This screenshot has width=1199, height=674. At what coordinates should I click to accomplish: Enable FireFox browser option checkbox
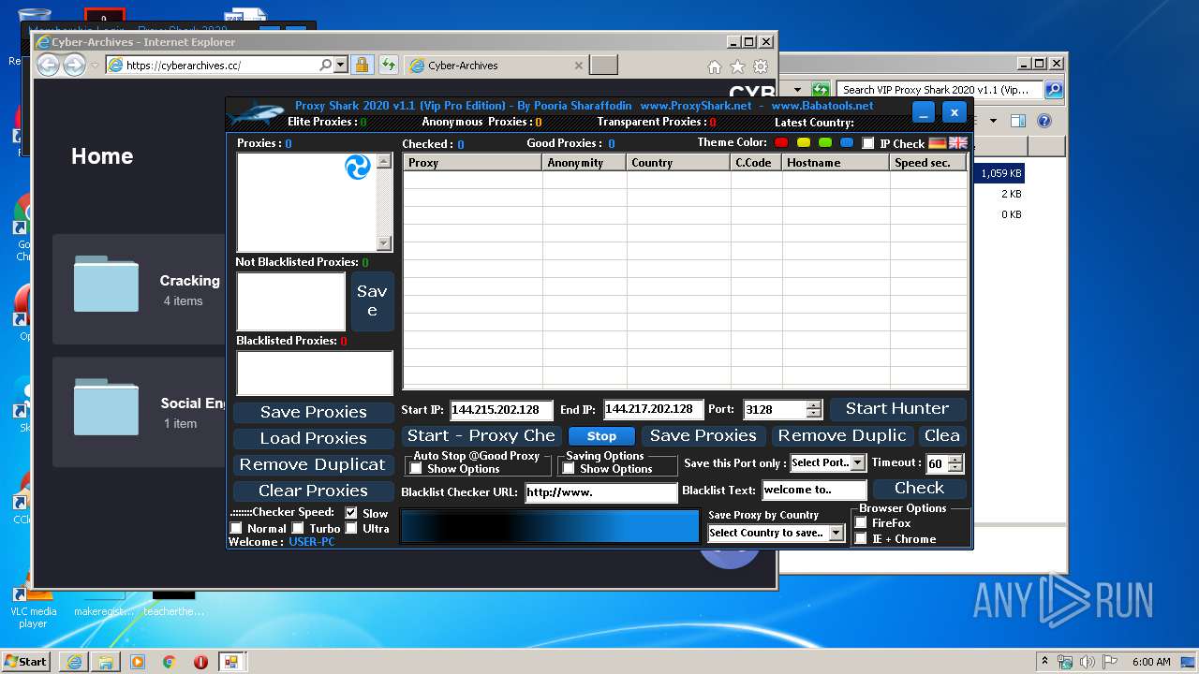(861, 522)
